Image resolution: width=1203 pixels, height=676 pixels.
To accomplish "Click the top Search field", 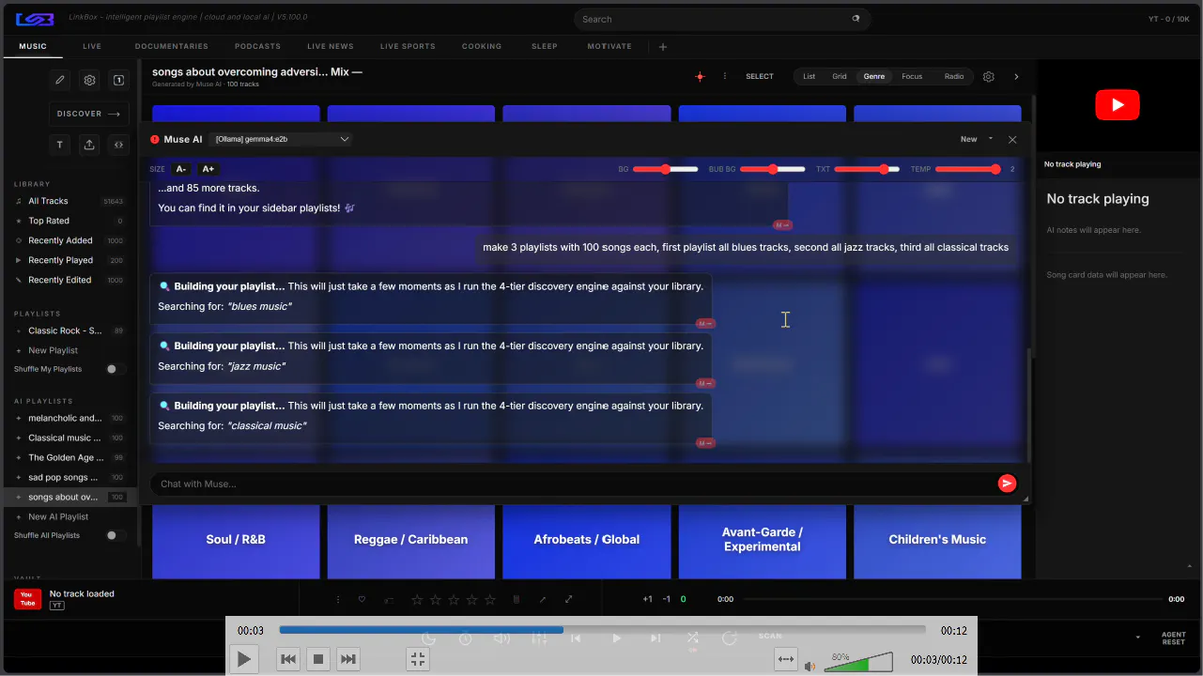I will coord(721,19).
